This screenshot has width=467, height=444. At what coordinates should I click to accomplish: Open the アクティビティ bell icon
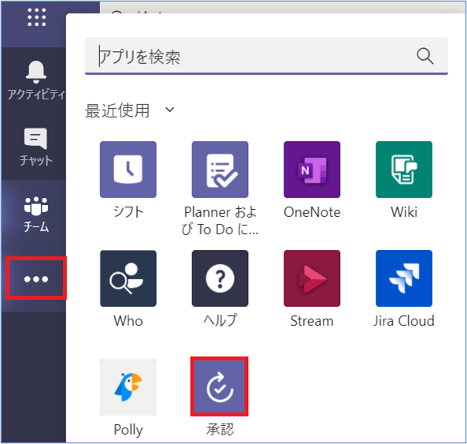tap(36, 72)
